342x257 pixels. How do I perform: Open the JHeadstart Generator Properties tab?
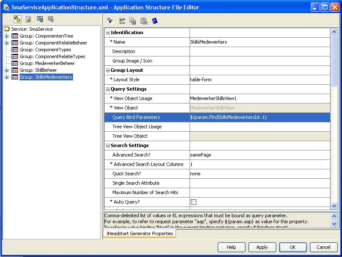point(139,233)
